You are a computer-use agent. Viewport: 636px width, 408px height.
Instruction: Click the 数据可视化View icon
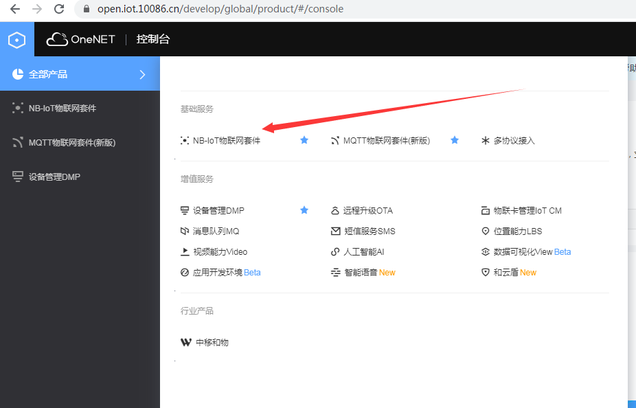[485, 252]
